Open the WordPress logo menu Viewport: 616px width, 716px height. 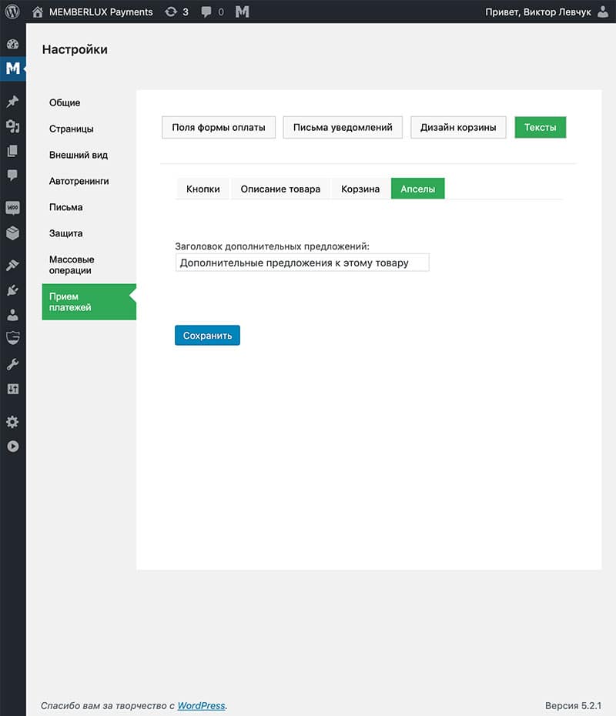(12, 12)
